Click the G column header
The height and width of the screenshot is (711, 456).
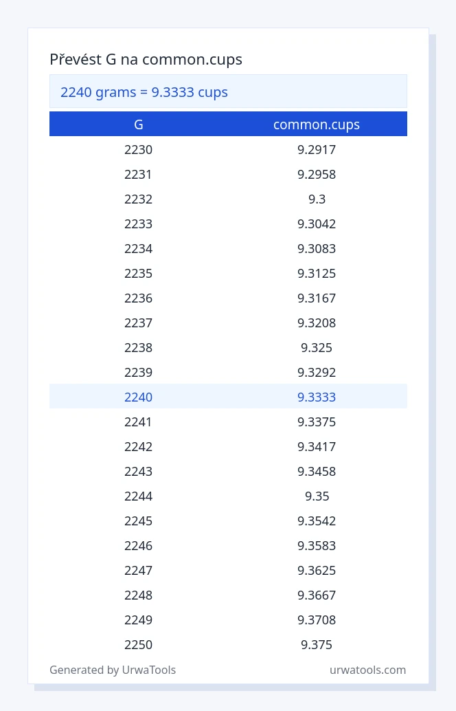click(139, 124)
